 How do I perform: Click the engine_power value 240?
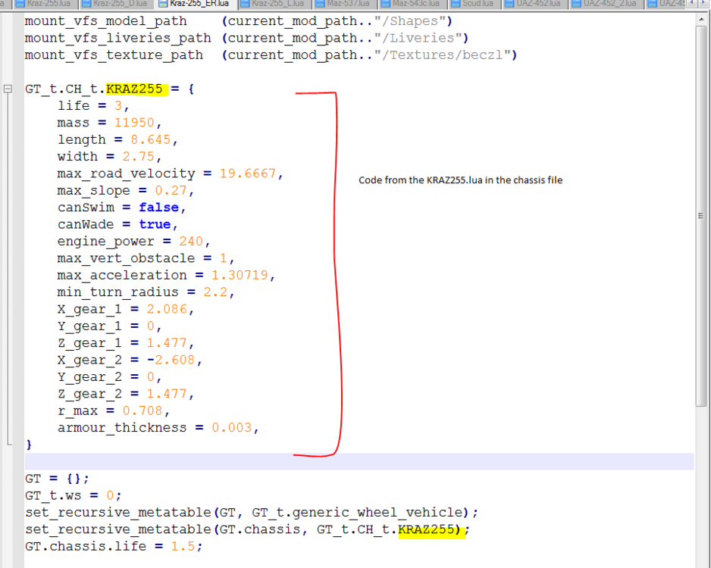(x=191, y=241)
